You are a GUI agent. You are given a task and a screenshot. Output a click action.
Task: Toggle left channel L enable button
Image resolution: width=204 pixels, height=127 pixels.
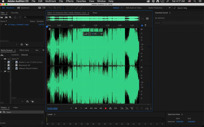tap(149, 47)
